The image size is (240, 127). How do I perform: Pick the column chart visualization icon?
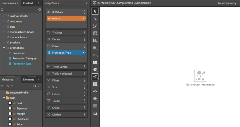[95, 40]
